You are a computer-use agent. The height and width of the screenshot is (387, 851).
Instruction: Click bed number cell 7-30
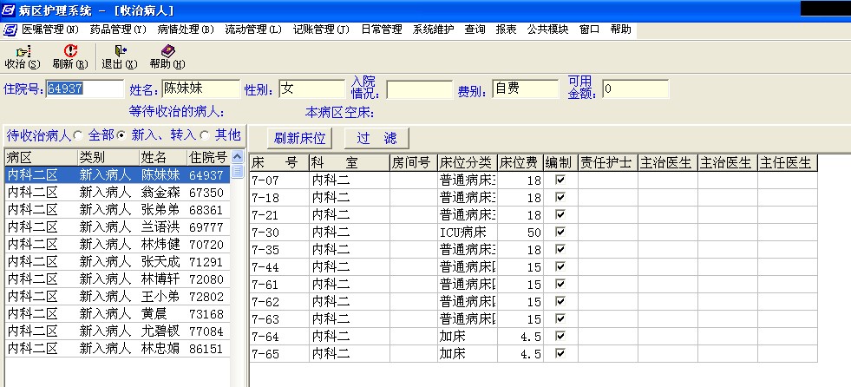(279, 233)
